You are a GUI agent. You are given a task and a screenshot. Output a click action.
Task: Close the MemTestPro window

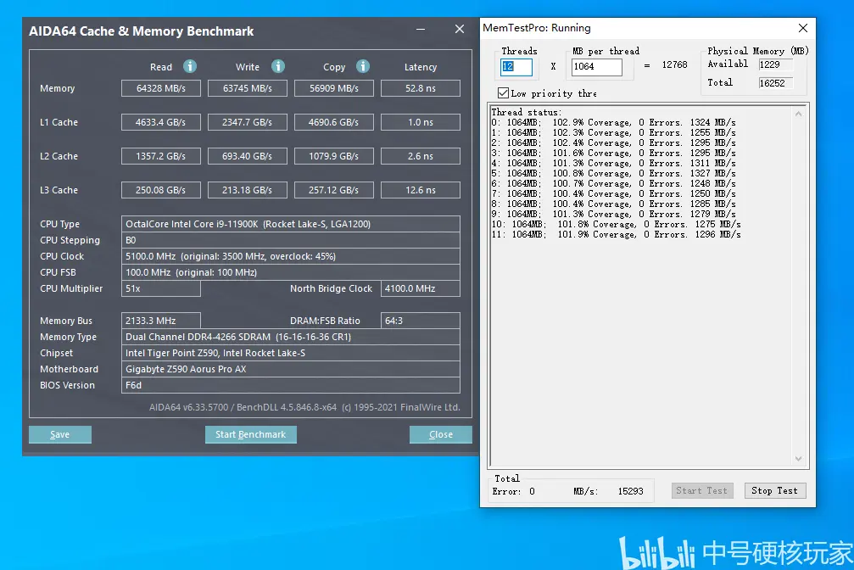[x=803, y=28]
